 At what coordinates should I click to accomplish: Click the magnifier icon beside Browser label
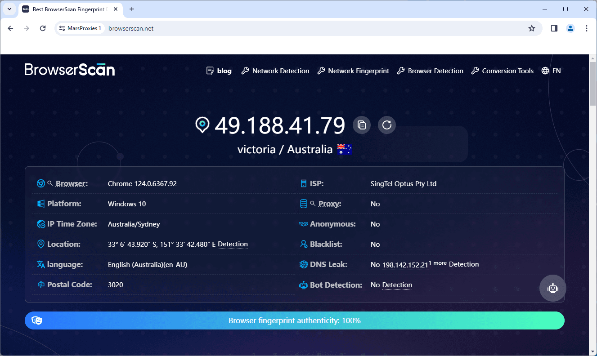tap(50, 183)
